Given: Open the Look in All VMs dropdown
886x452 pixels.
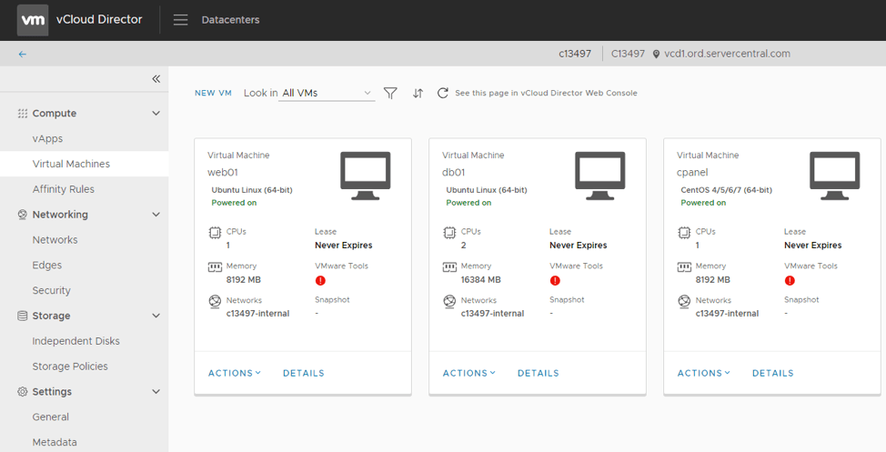Looking at the screenshot, I should [327, 94].
